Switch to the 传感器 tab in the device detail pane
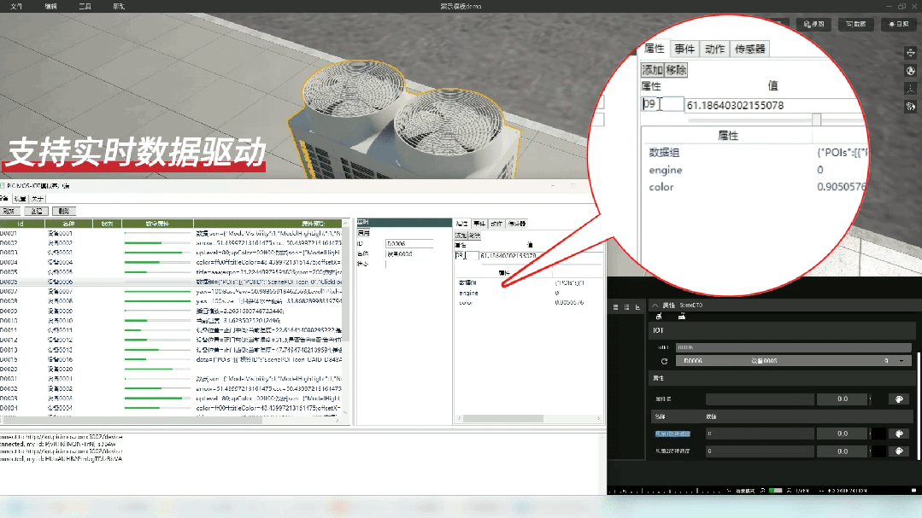 click(517, 224)
